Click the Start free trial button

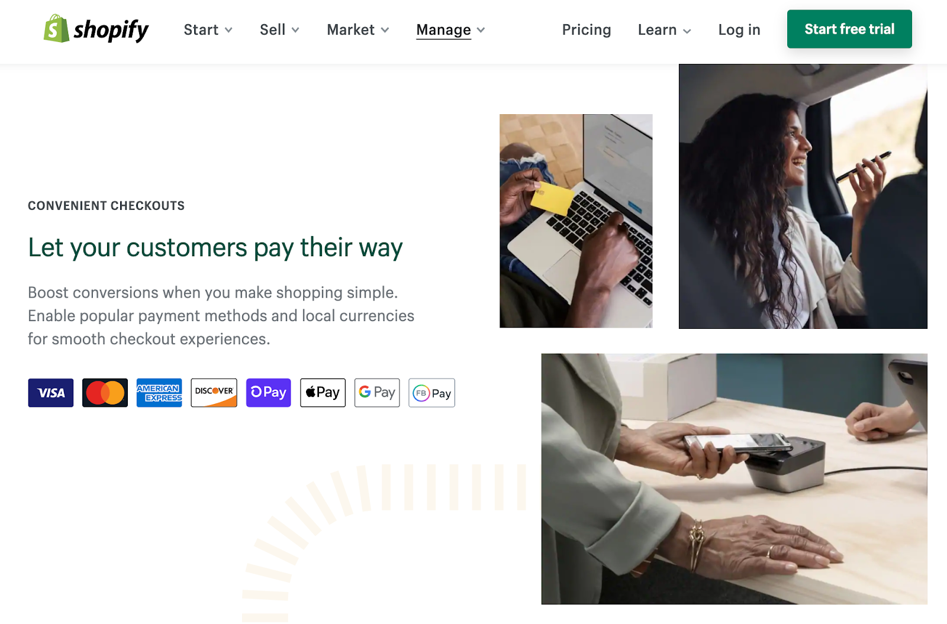point(849,29)
